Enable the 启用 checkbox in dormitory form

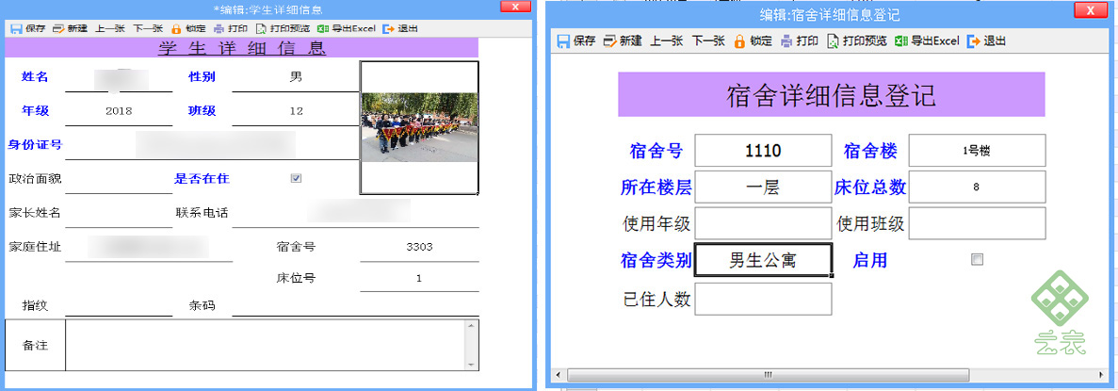pos(977,260)
